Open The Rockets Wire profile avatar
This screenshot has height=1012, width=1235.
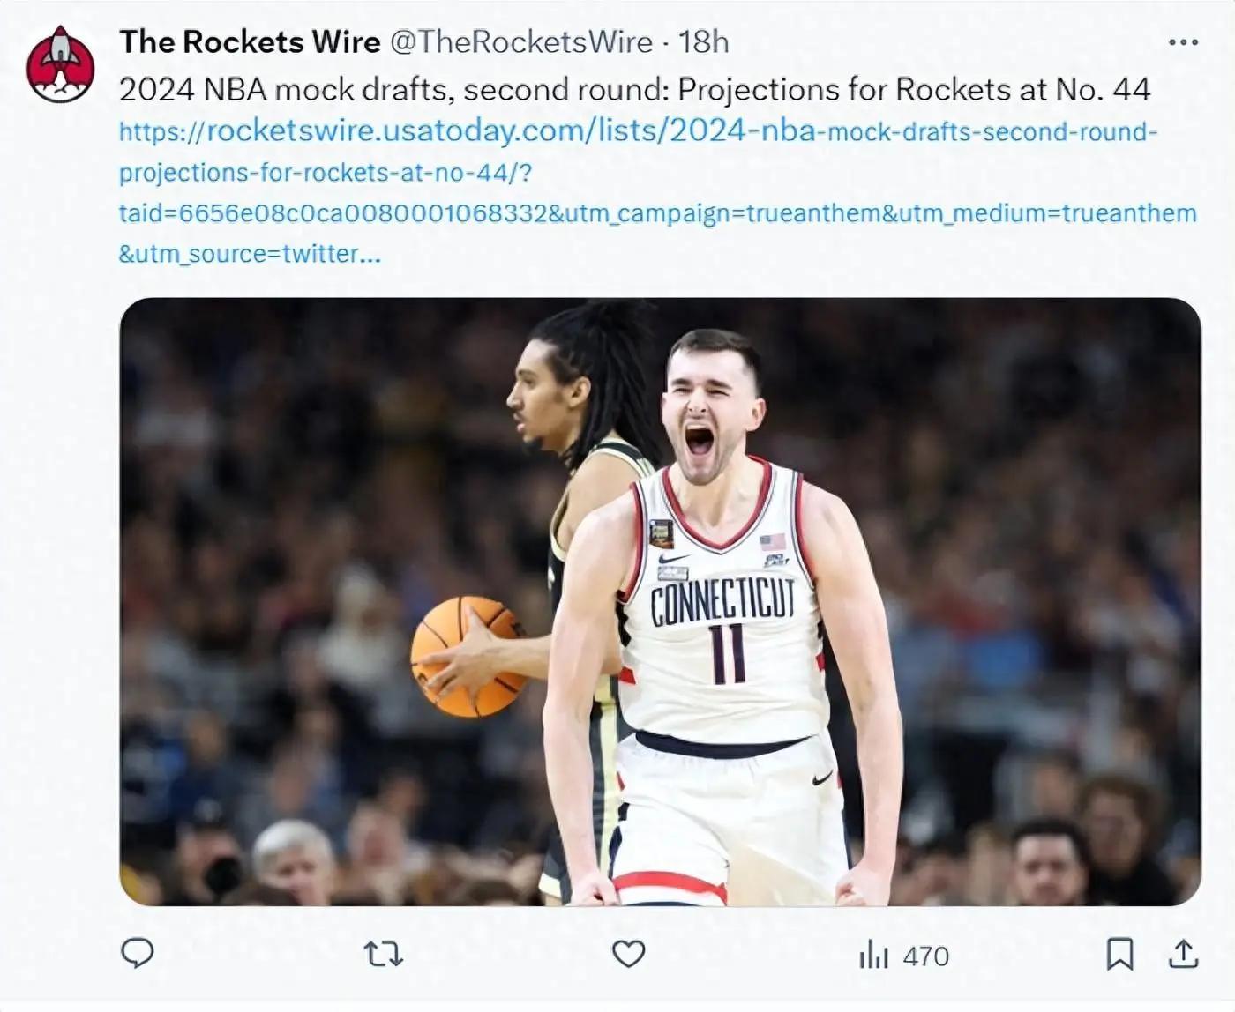click(60, 64)
